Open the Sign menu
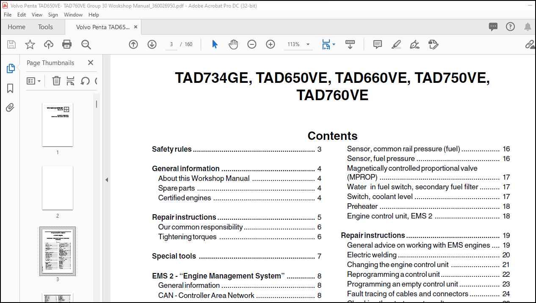 point(53,14)
